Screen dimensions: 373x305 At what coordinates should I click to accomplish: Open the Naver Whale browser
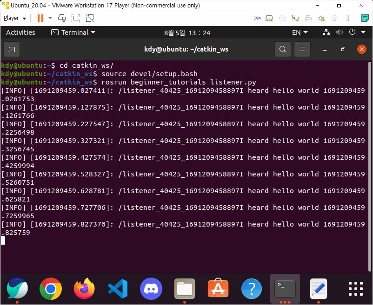(17, 289)
